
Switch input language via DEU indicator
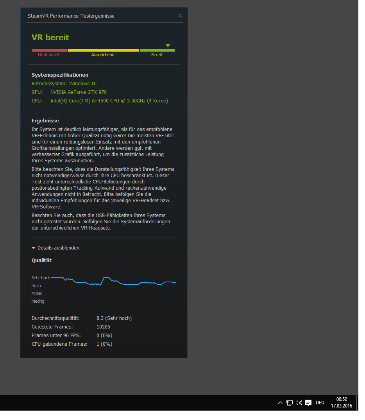[x=320, y=402]
